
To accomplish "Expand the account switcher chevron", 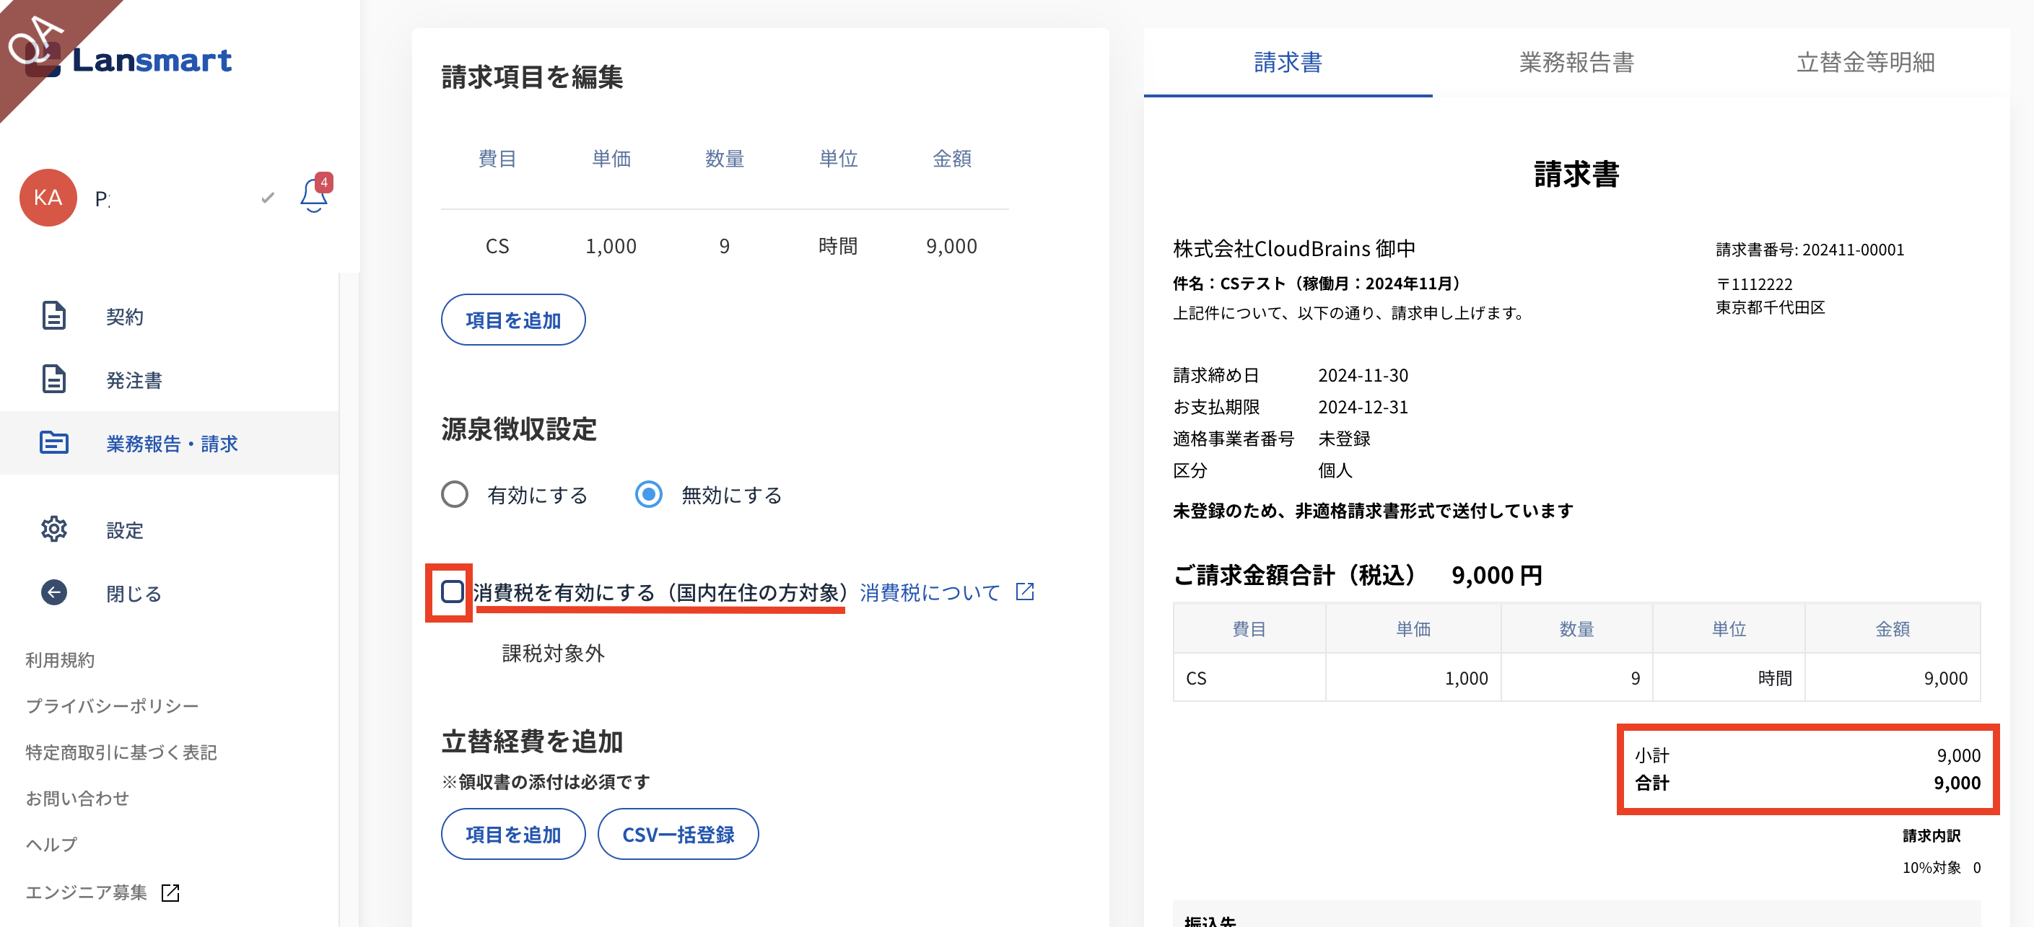I will [x=268, y=197].
